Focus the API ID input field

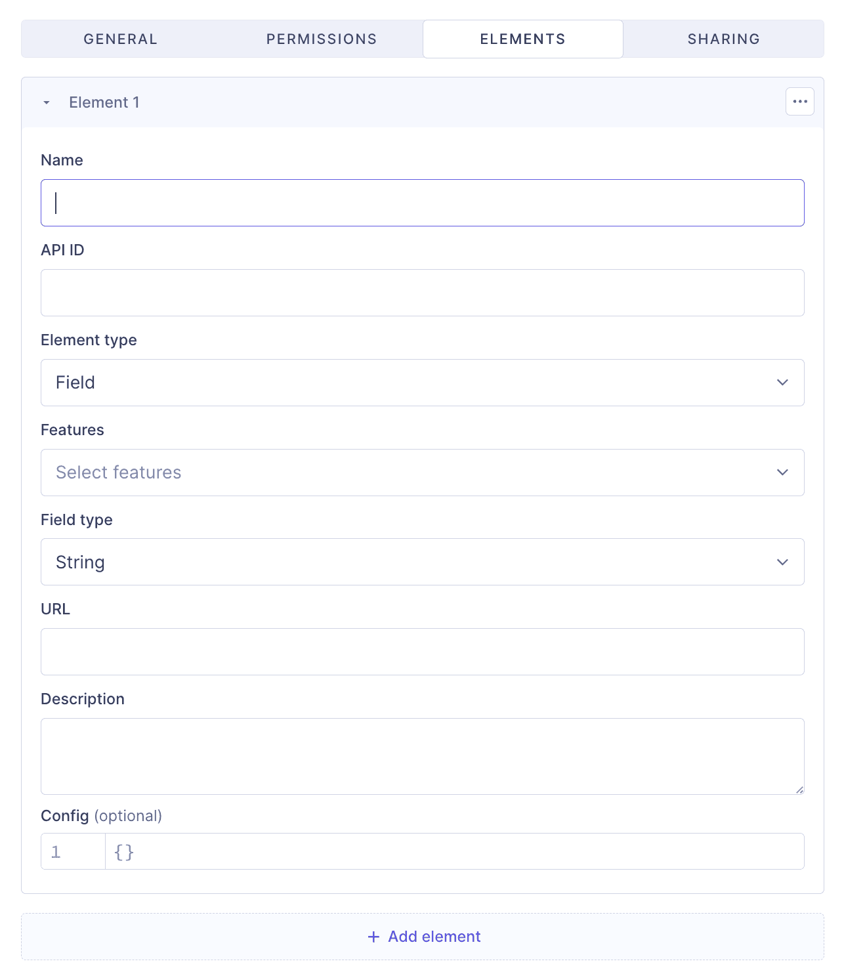click(422, 293)
